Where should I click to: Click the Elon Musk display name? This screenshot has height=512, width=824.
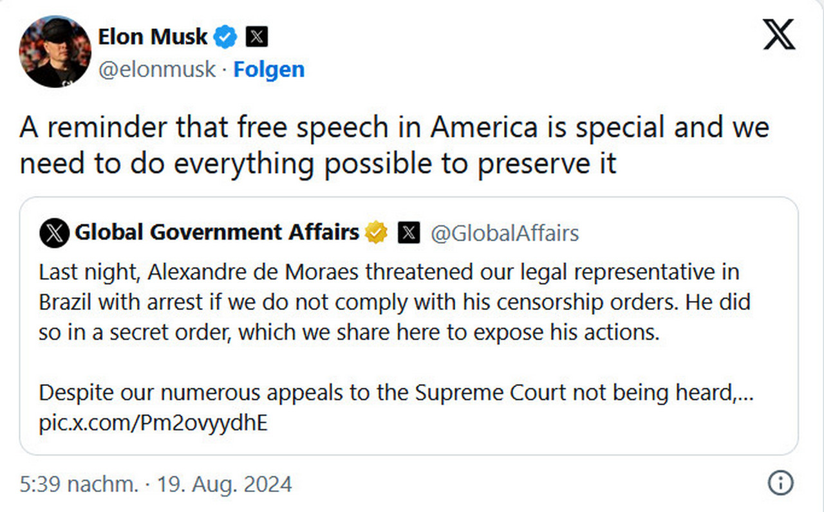pos(153,37)
